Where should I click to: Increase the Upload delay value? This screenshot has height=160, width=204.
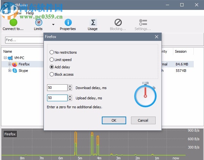[70, 96]
